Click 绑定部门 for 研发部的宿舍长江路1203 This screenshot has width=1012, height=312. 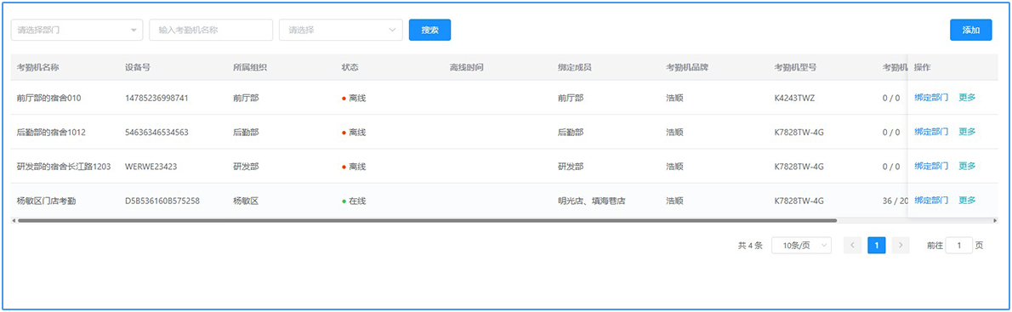[x=930, y=166]
